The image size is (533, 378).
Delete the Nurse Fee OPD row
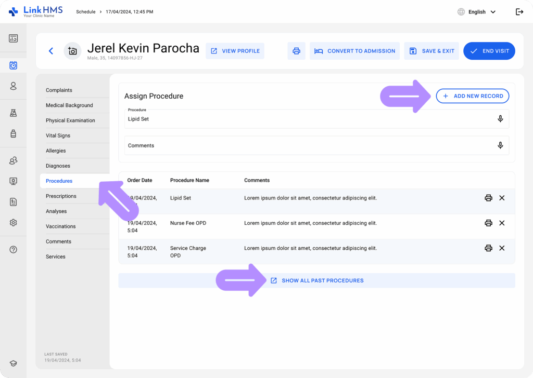[502, 223]
